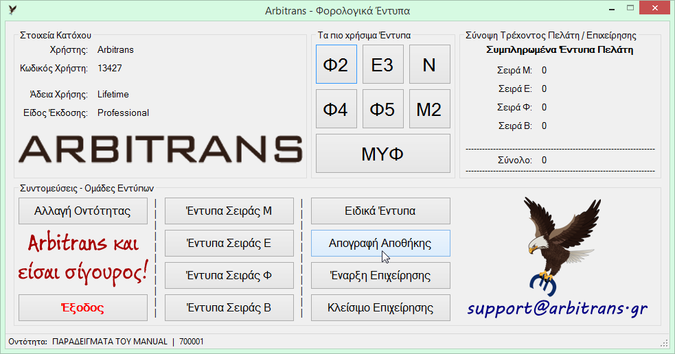Screen dimensions: 675x354
Task: Click the Χρήστης value 'Arbitrans'
Action: [115, 49]
